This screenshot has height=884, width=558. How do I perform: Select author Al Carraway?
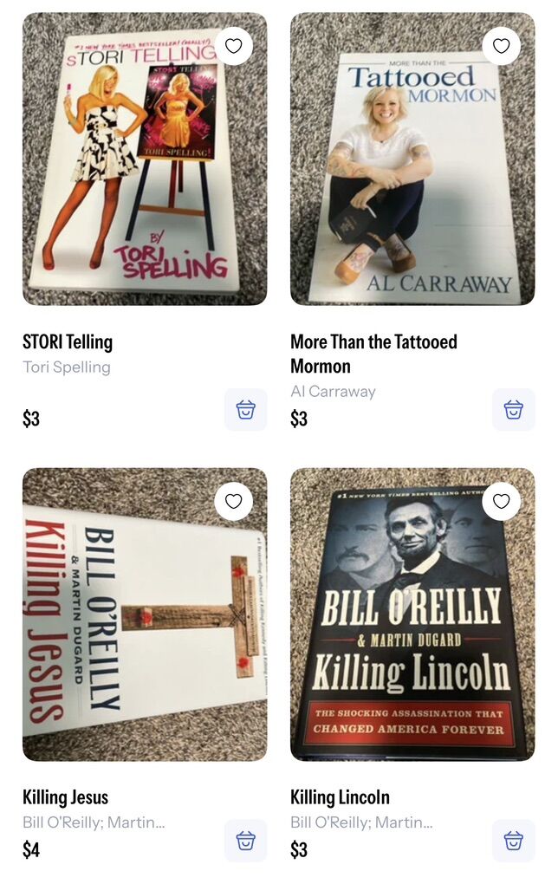(x=333, y=392)
